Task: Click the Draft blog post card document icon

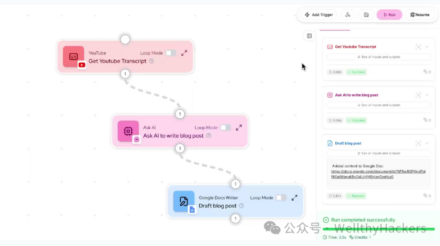Action: (330, 143)
